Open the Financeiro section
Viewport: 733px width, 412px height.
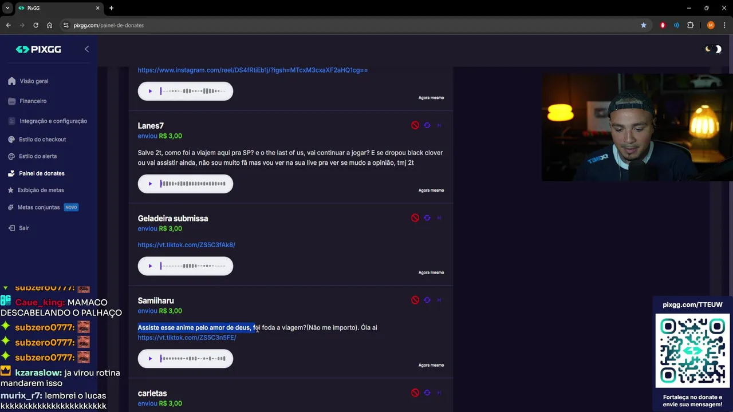[27, 101]
